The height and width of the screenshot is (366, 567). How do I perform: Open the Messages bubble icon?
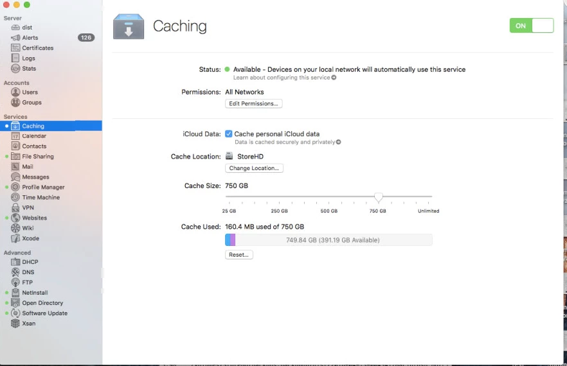coord(15,177)
